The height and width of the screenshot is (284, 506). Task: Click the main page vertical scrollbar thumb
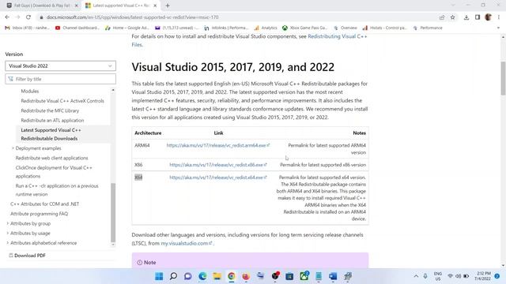point(503,78)
